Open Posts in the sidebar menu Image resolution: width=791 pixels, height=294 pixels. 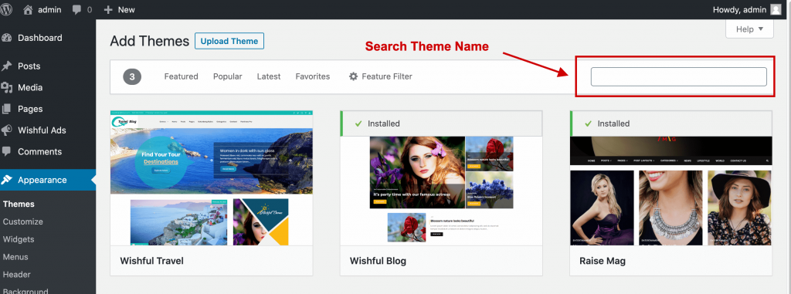tap(29, 66)
